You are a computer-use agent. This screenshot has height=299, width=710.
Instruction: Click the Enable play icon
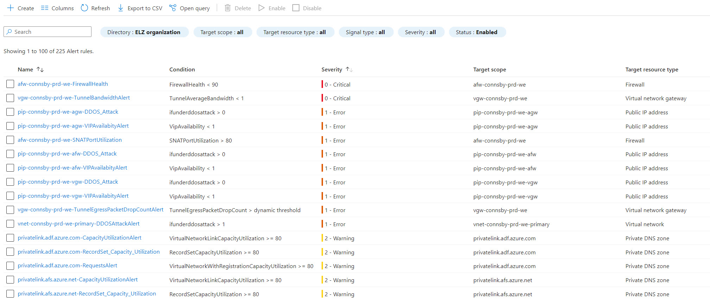coord(261,8)
